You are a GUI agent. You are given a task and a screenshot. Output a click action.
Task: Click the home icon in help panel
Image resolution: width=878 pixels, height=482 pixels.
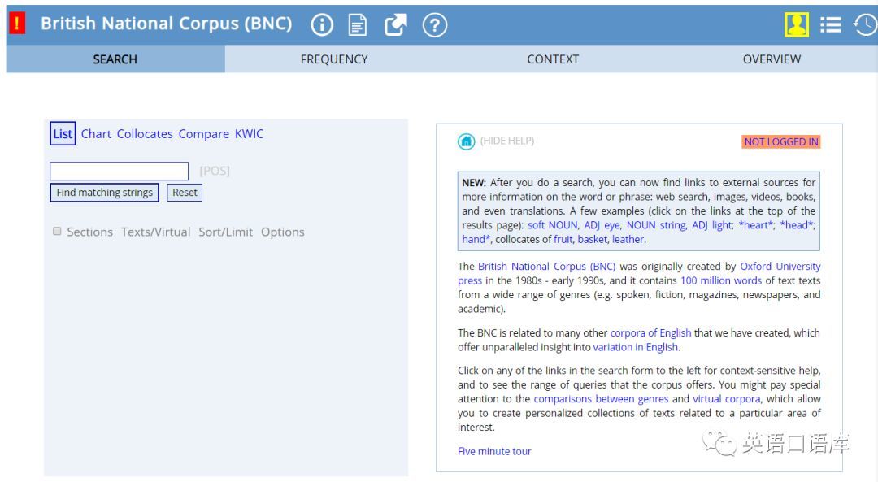466,141
